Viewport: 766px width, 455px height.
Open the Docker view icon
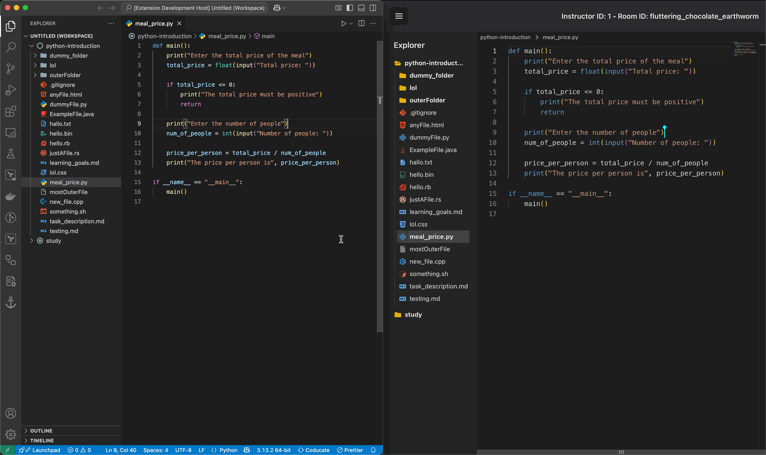point(11,196)
